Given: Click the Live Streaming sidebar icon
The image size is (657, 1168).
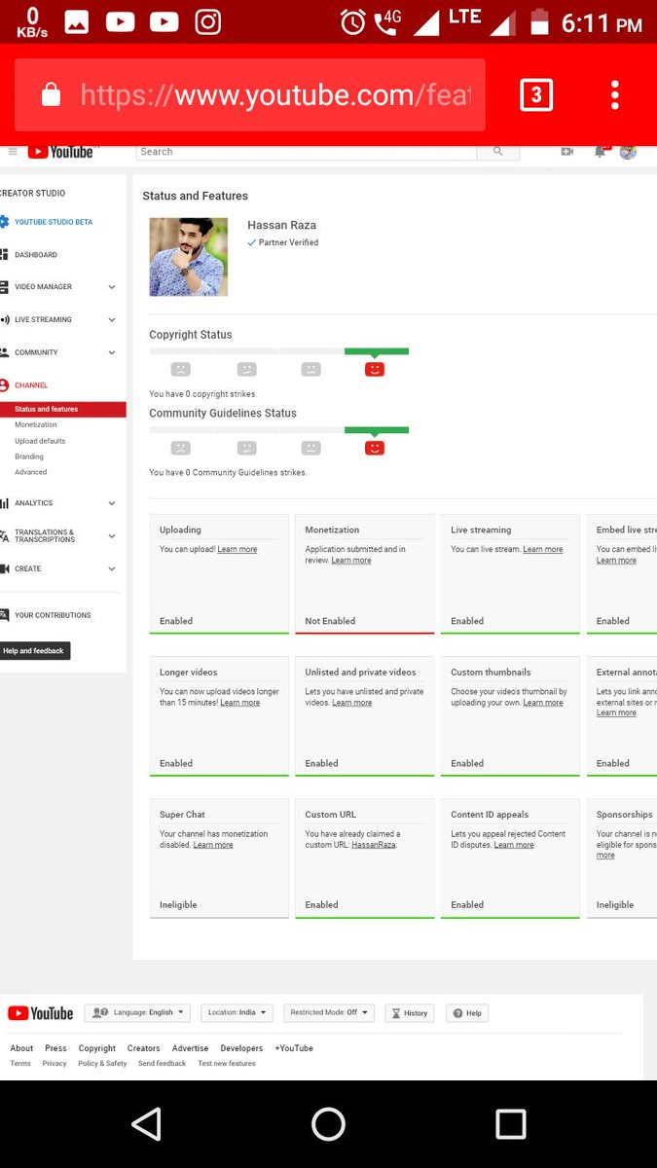Looking at the screenshot, I should coord(4,319).
